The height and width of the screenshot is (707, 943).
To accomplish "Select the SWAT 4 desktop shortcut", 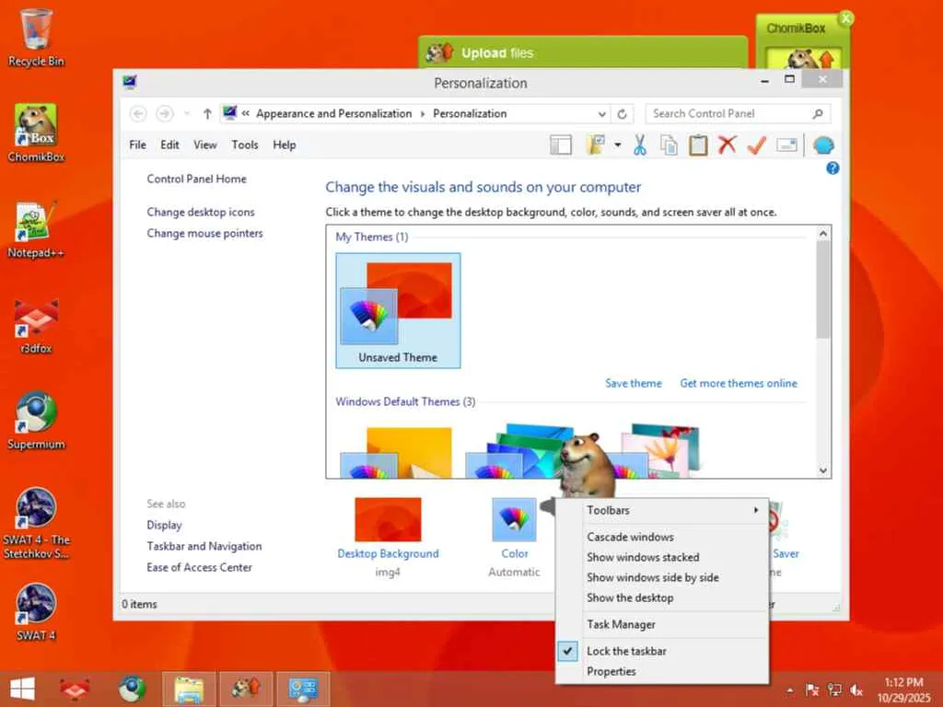I will click(36, 612).
